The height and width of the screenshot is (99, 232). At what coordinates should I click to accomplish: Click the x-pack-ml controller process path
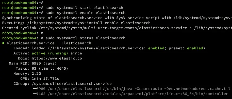138,94
